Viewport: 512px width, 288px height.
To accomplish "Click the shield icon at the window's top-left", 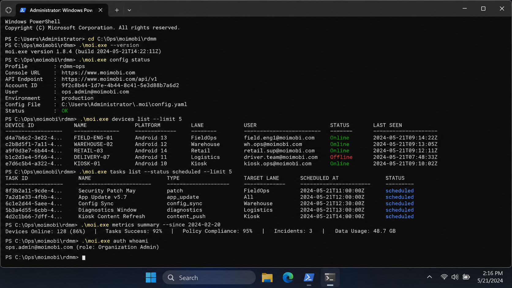I will pyautogui.click(x=9, y=10).
